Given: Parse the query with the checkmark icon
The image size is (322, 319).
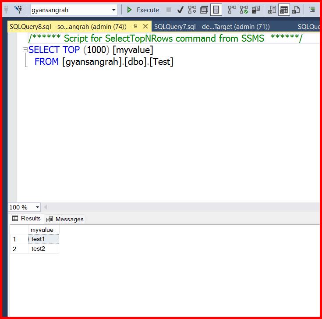Looking at the screenshot, I should click(180, 10).
